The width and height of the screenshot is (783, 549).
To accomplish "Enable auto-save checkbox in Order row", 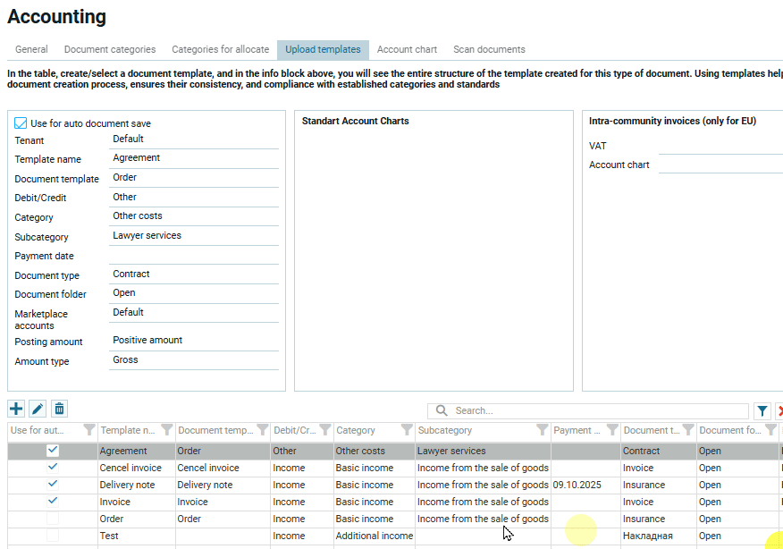I will click(53, 519).
